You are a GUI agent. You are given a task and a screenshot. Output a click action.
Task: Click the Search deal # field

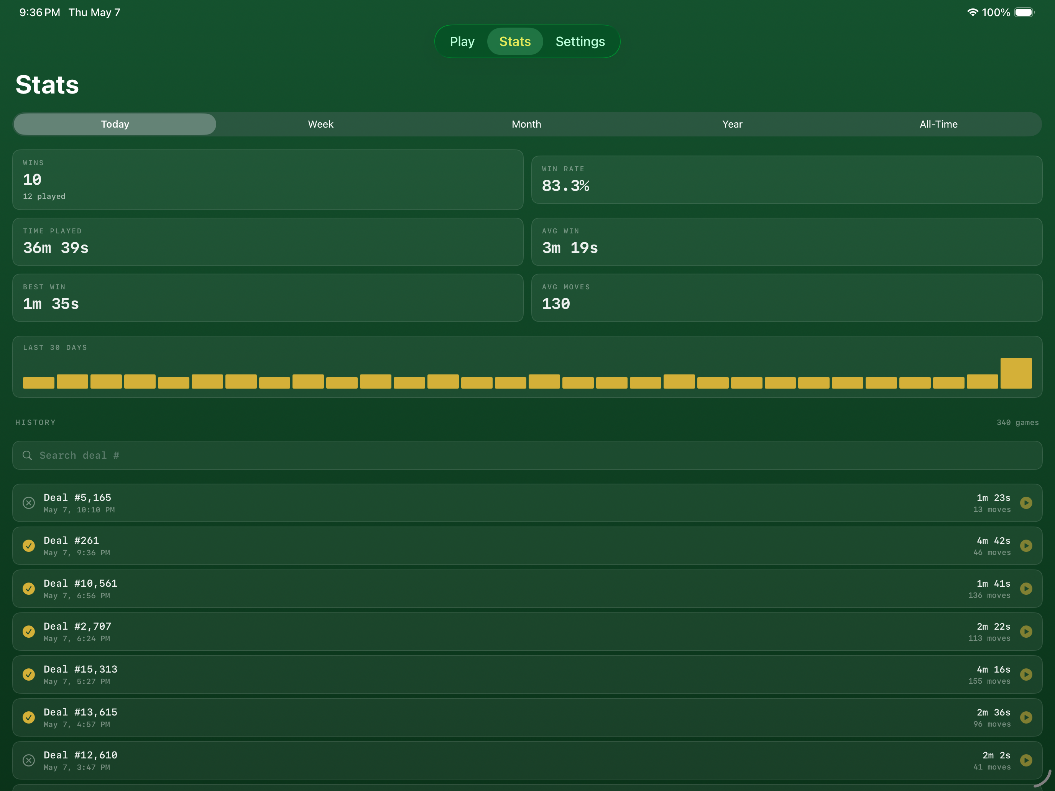click(x=527, y=455)
